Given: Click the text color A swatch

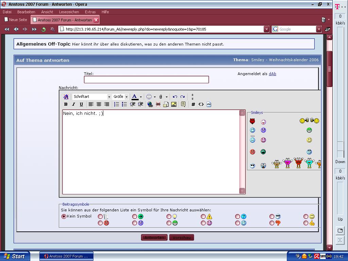Looking at the screenshot, I should tap(135, 97).
